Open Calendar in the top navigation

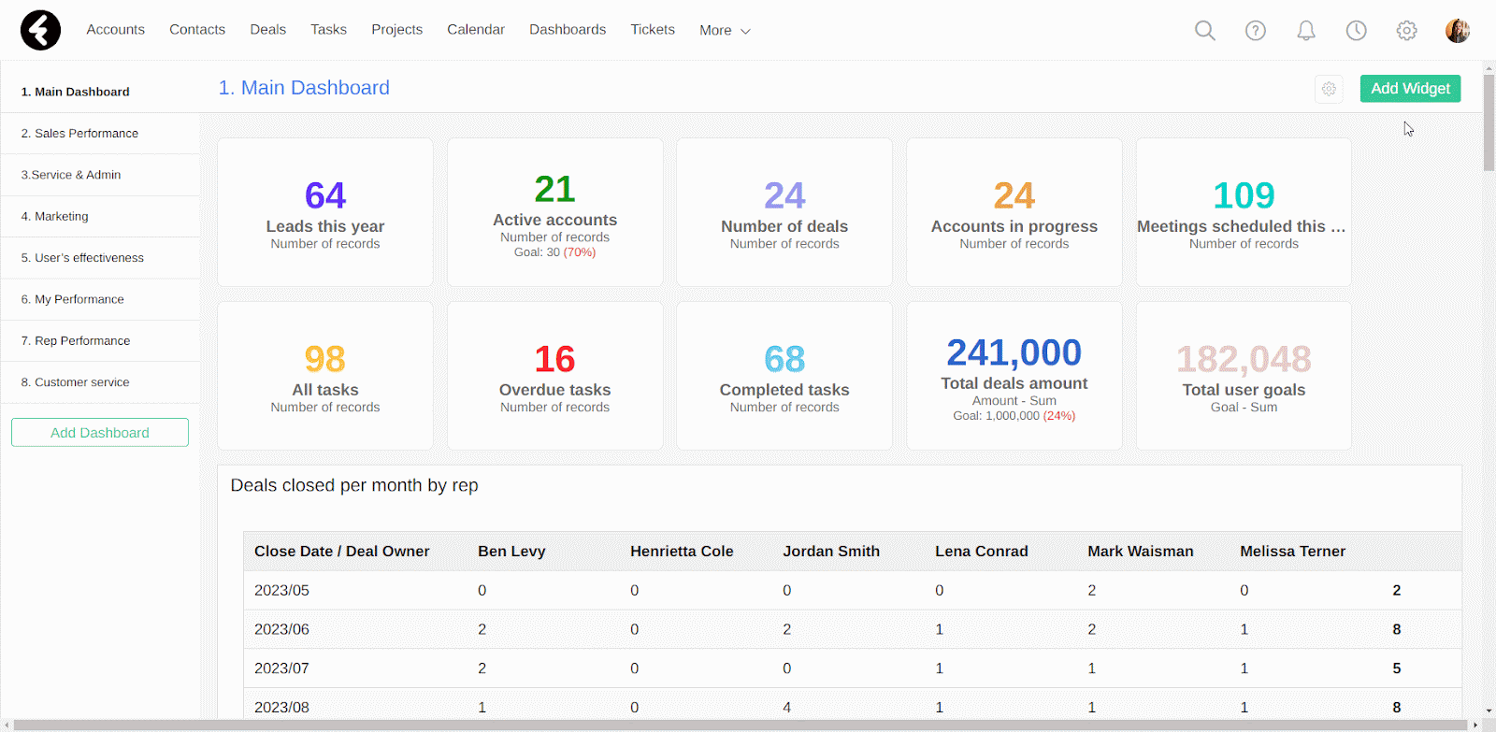[x=476, y=29]
